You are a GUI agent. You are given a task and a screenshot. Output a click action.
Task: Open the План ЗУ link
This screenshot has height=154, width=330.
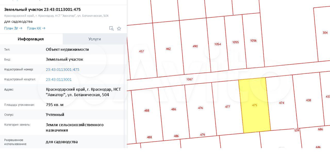(x=13, y=28)
